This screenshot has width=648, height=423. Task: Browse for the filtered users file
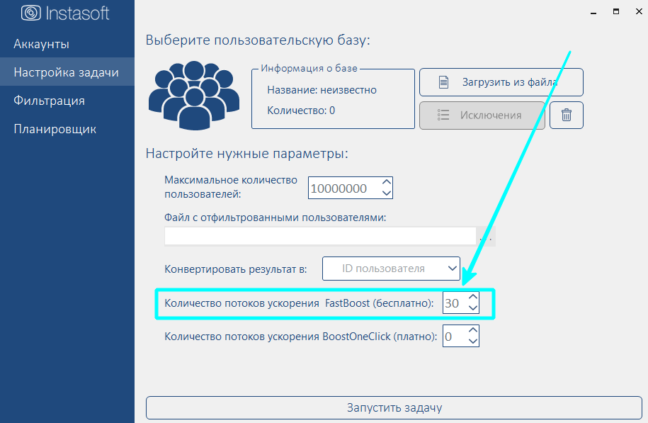tap(486, 237)
